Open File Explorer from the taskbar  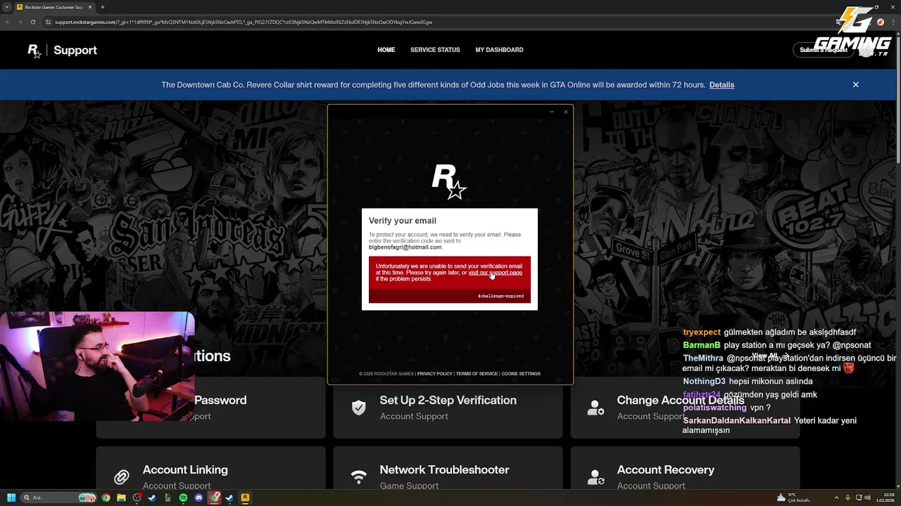point(121,498)
